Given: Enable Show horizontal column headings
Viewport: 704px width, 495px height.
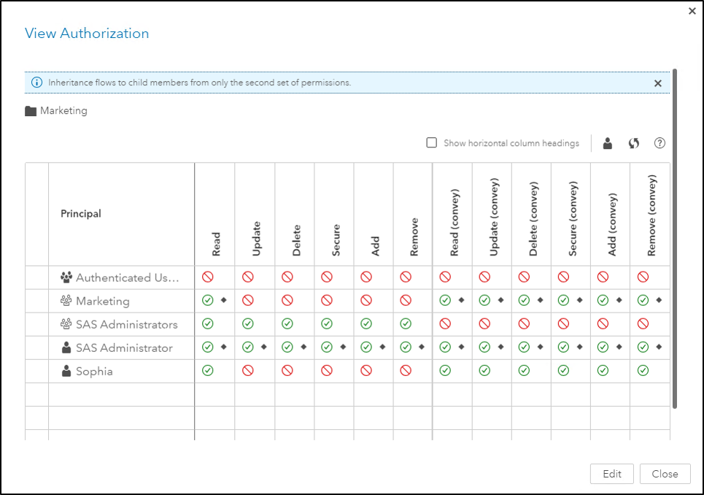Looking at the screenshot, I should click(432, 144).
